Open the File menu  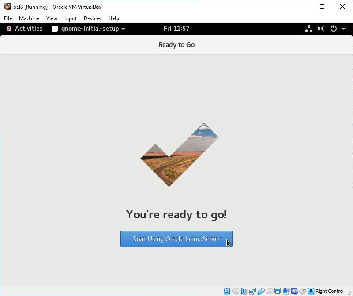[8, 18]
